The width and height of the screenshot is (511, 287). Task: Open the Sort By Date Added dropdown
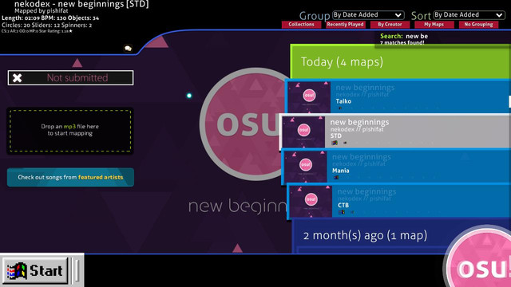point(469,15)
